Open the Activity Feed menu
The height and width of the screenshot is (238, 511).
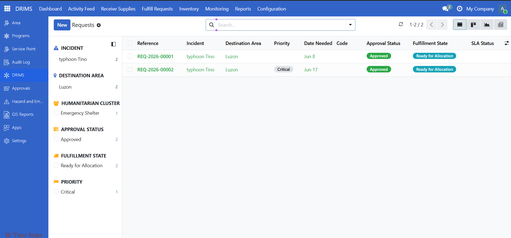point(81,9)
